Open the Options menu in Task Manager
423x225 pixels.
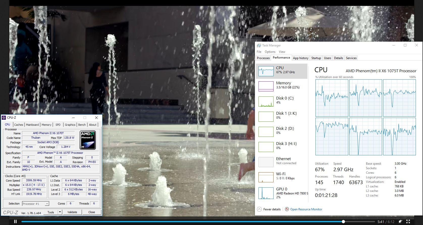point(270,52)
